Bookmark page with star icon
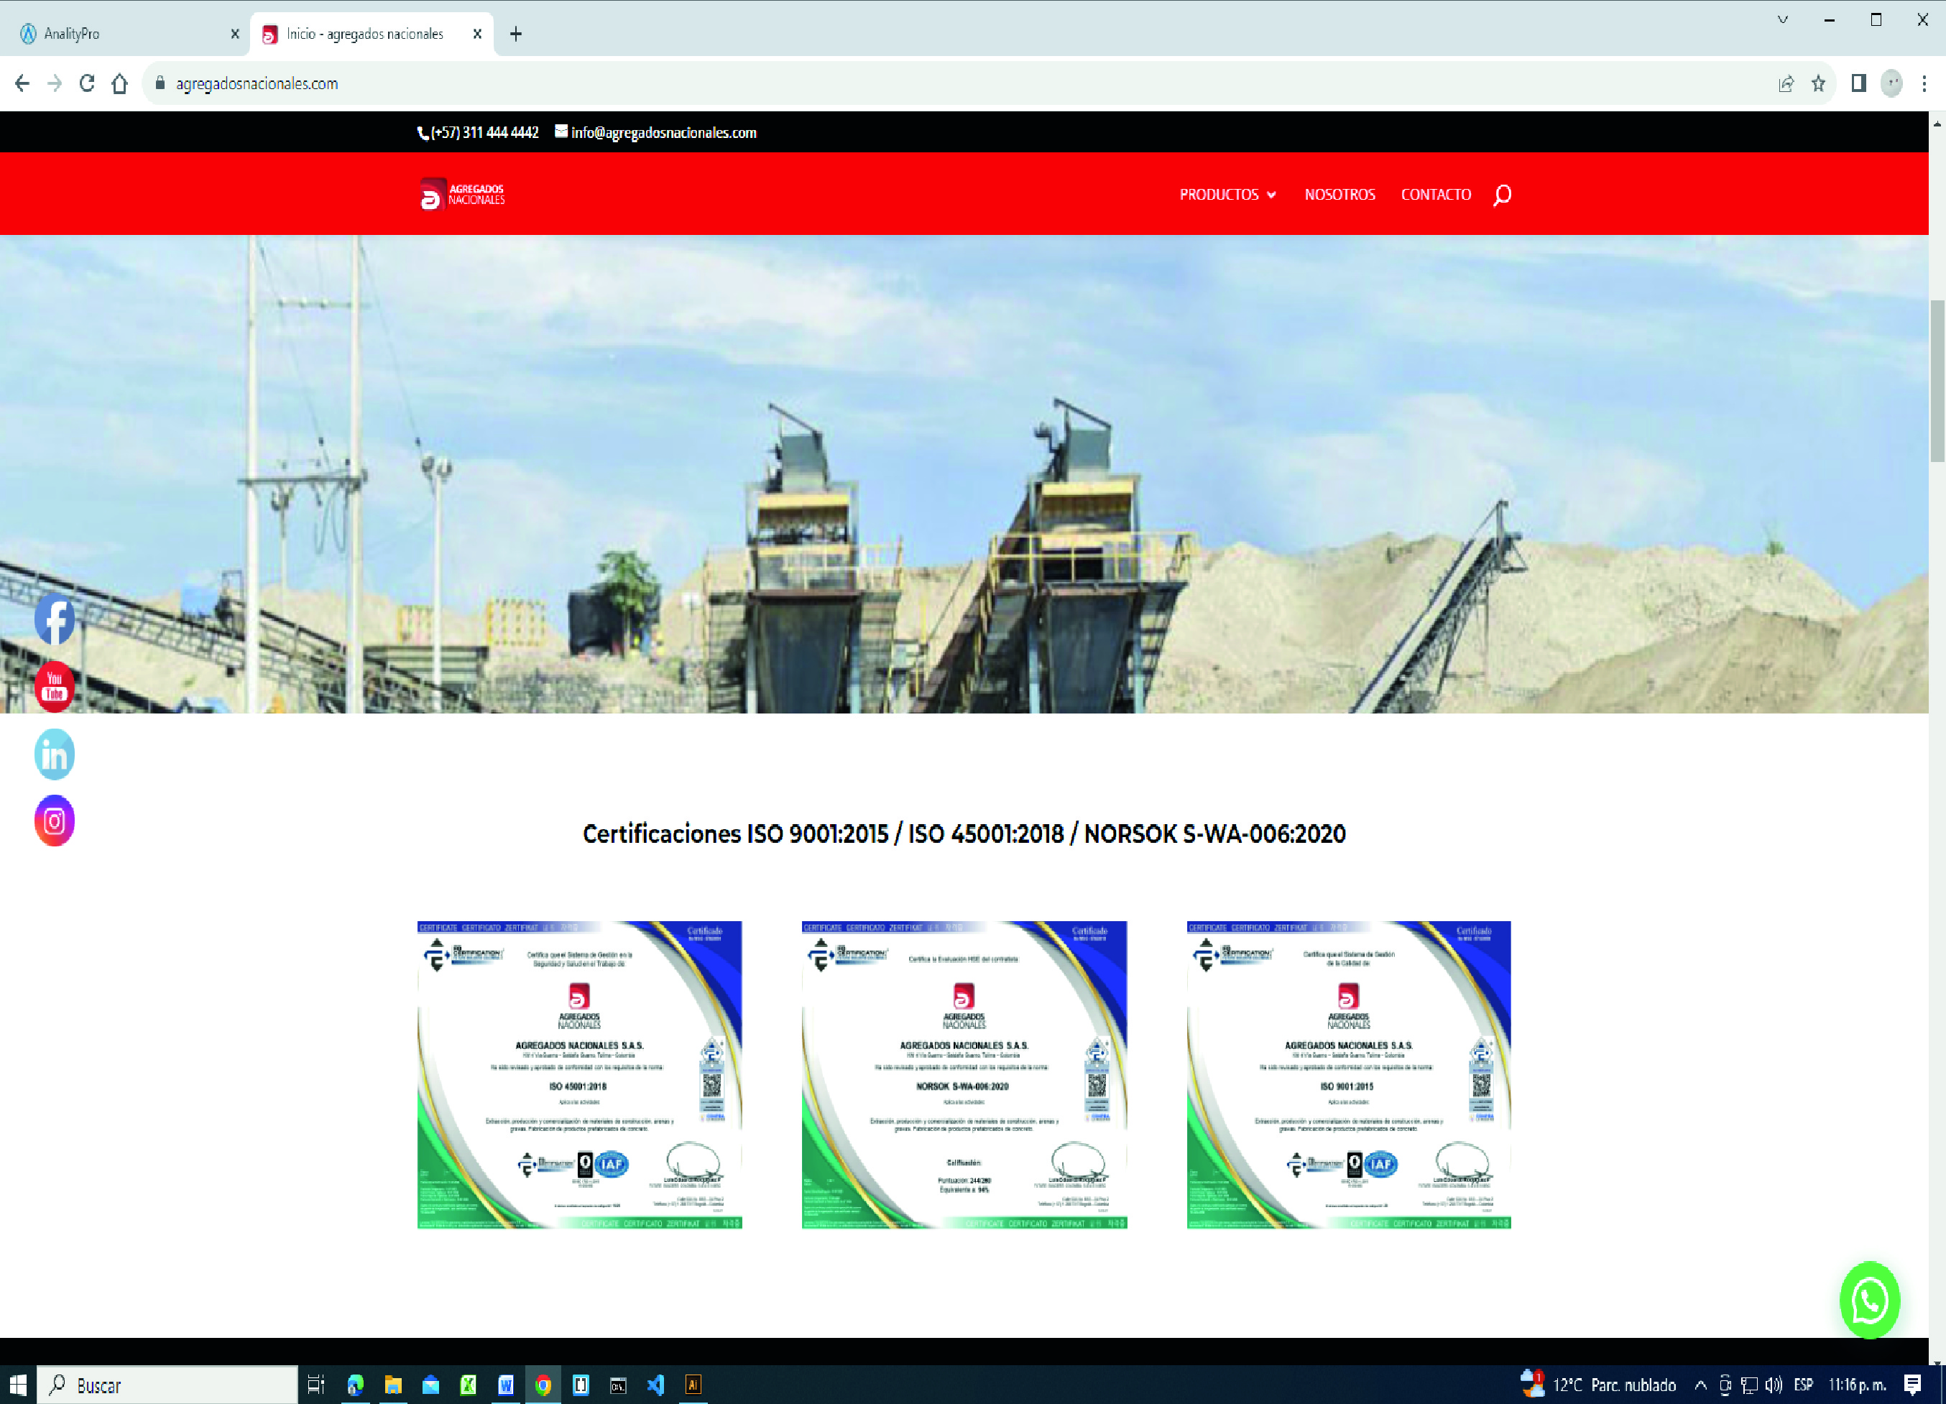The height and width of the screenshot is (1404, 1946). pos(1818,83)
